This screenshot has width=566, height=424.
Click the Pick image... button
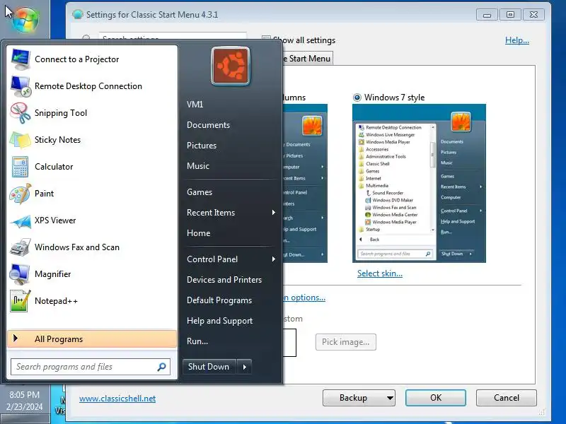tap(346, 342)
